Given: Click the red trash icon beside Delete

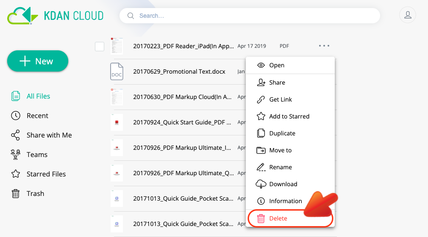Looking at the screenshot, I should tap(261, 218).
